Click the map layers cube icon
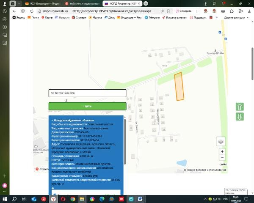Viewport: 254px width, 203px height. coord(221,141)
